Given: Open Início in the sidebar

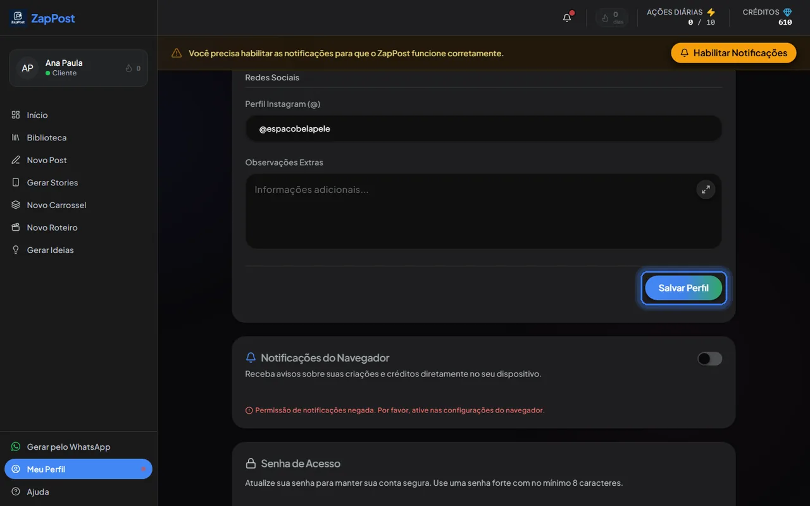Looking at the screenshot, I should (78, 115).
